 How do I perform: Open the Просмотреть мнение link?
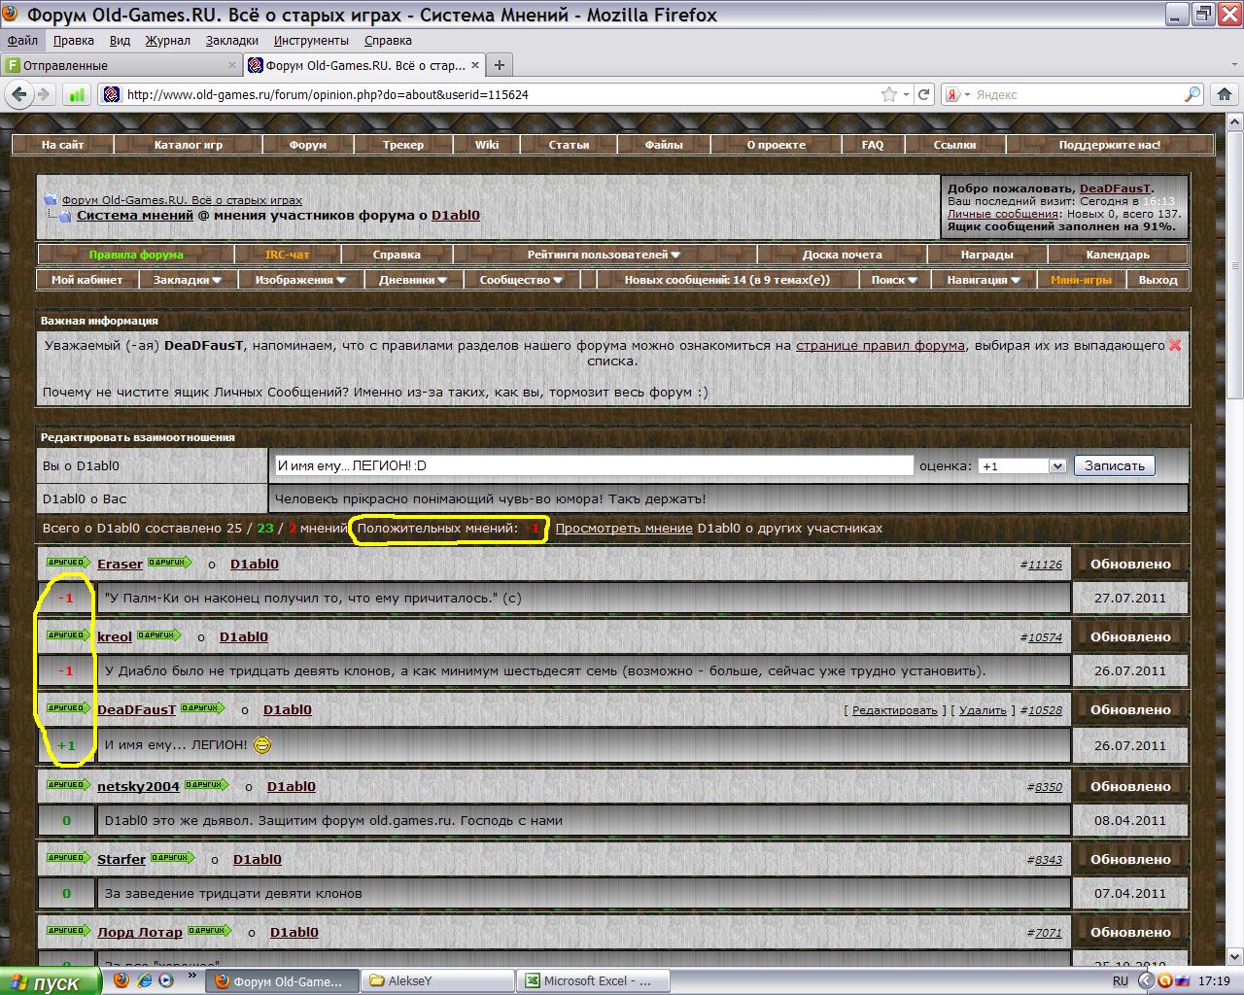click(624, 529)
